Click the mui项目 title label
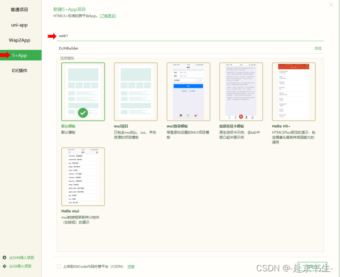This screenshot has width=340, height=277. coord(121,126)
